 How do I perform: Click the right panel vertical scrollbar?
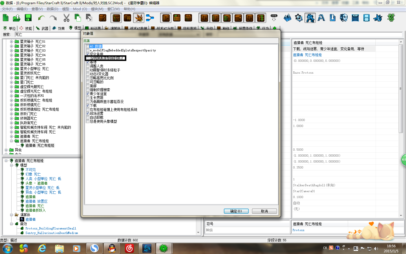pos(401,88)
